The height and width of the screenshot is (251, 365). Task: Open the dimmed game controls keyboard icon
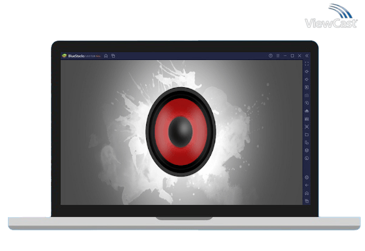307,95
